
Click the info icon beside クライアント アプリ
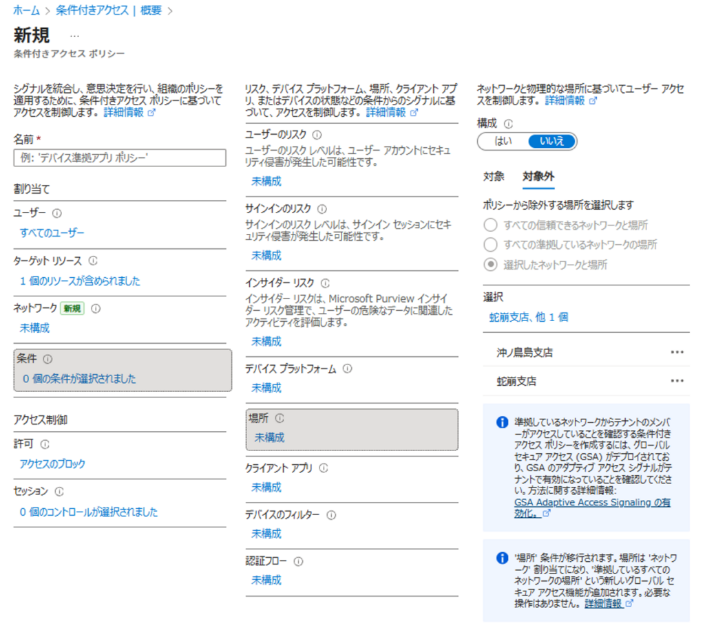point(324,468)
